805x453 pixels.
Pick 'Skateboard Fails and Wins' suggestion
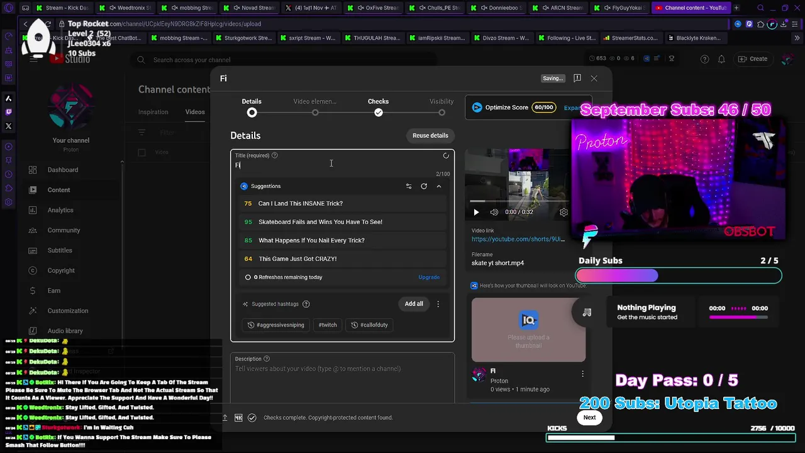click(343, 221)
